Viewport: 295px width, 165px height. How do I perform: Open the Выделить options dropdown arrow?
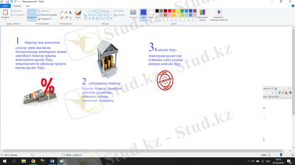[32, 20]
